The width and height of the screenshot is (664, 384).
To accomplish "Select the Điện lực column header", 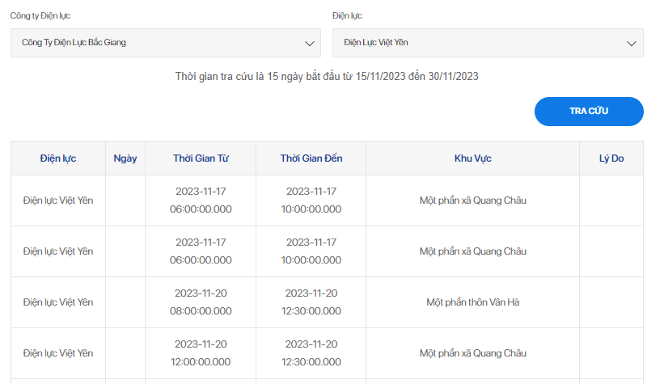I will [58, 158].
